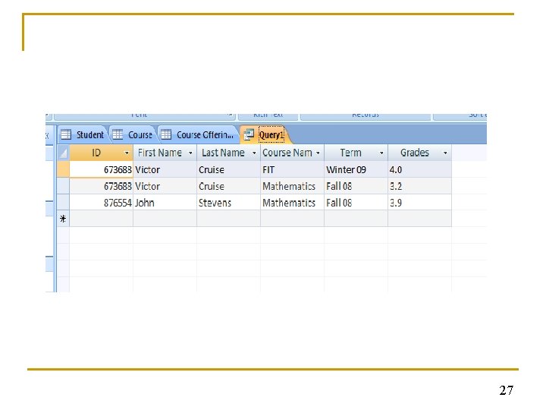Open the Term column dropdown arrow
The image size is (546, 410).
point(381,153)
